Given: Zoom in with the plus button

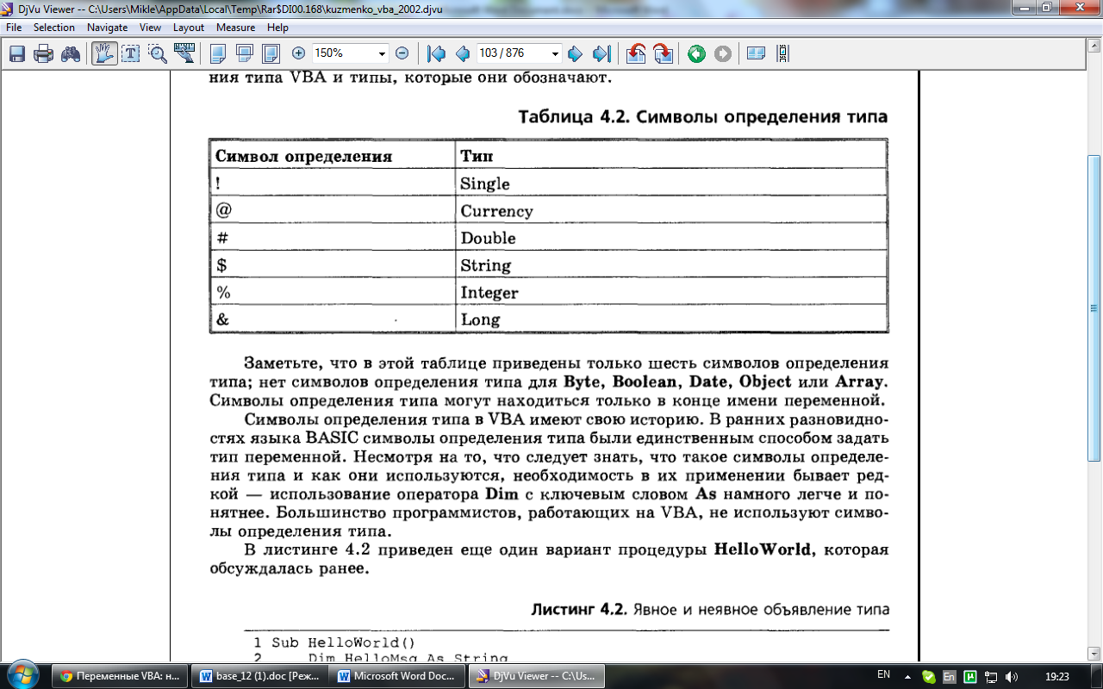Looking at the screenshot, I should tap(298, 53).
